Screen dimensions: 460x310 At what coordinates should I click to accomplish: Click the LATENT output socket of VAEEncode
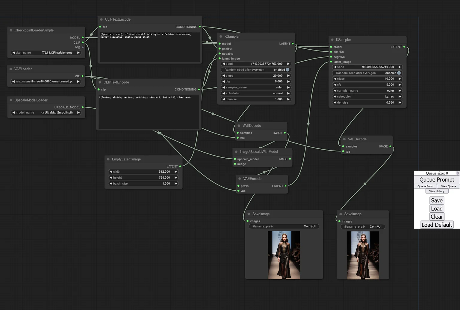[x=285, y=186]
